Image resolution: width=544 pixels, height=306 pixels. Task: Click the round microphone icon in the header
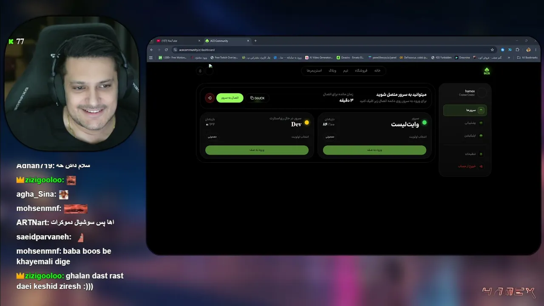(200, 71)
